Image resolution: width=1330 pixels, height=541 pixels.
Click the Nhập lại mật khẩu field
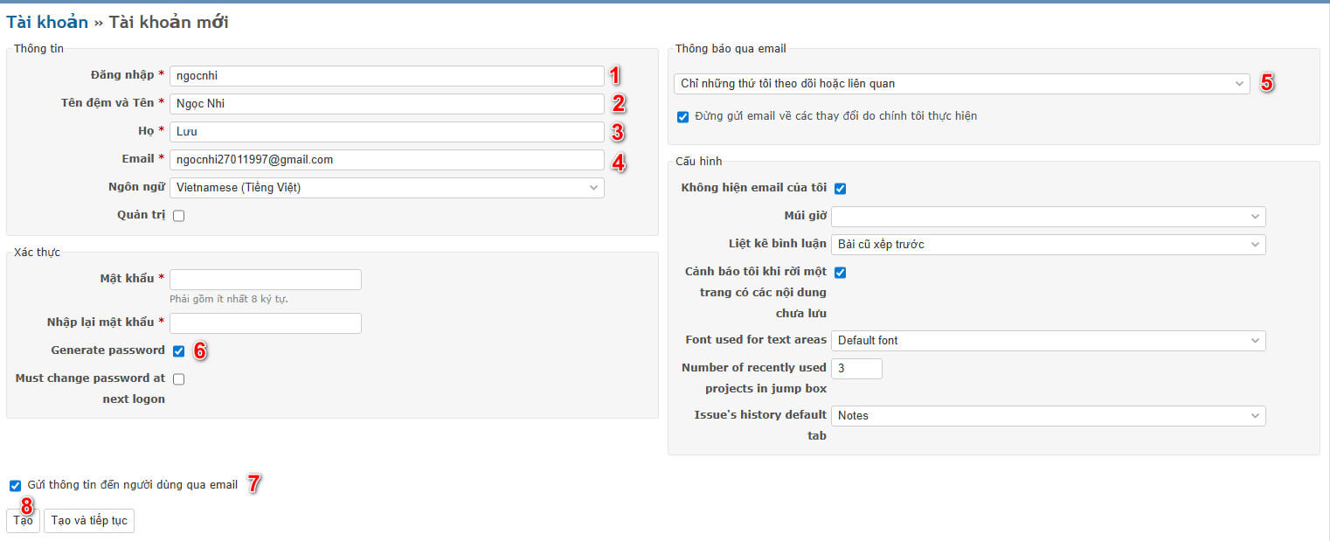[x=265, y=323]
